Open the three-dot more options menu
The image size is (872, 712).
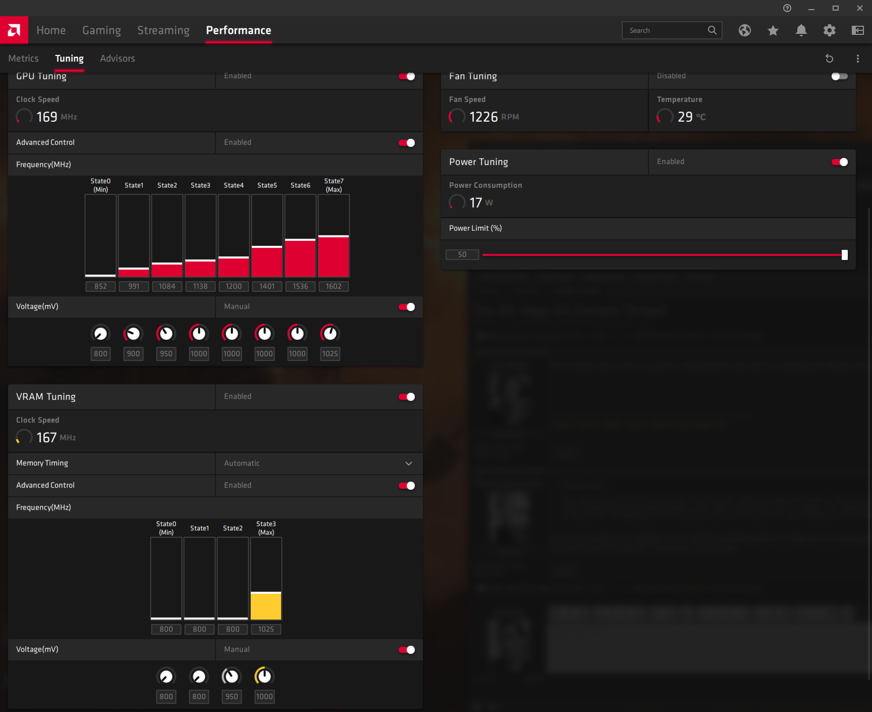click(858, 59)
